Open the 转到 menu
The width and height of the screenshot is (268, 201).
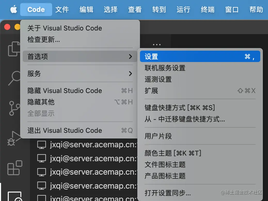159,9
